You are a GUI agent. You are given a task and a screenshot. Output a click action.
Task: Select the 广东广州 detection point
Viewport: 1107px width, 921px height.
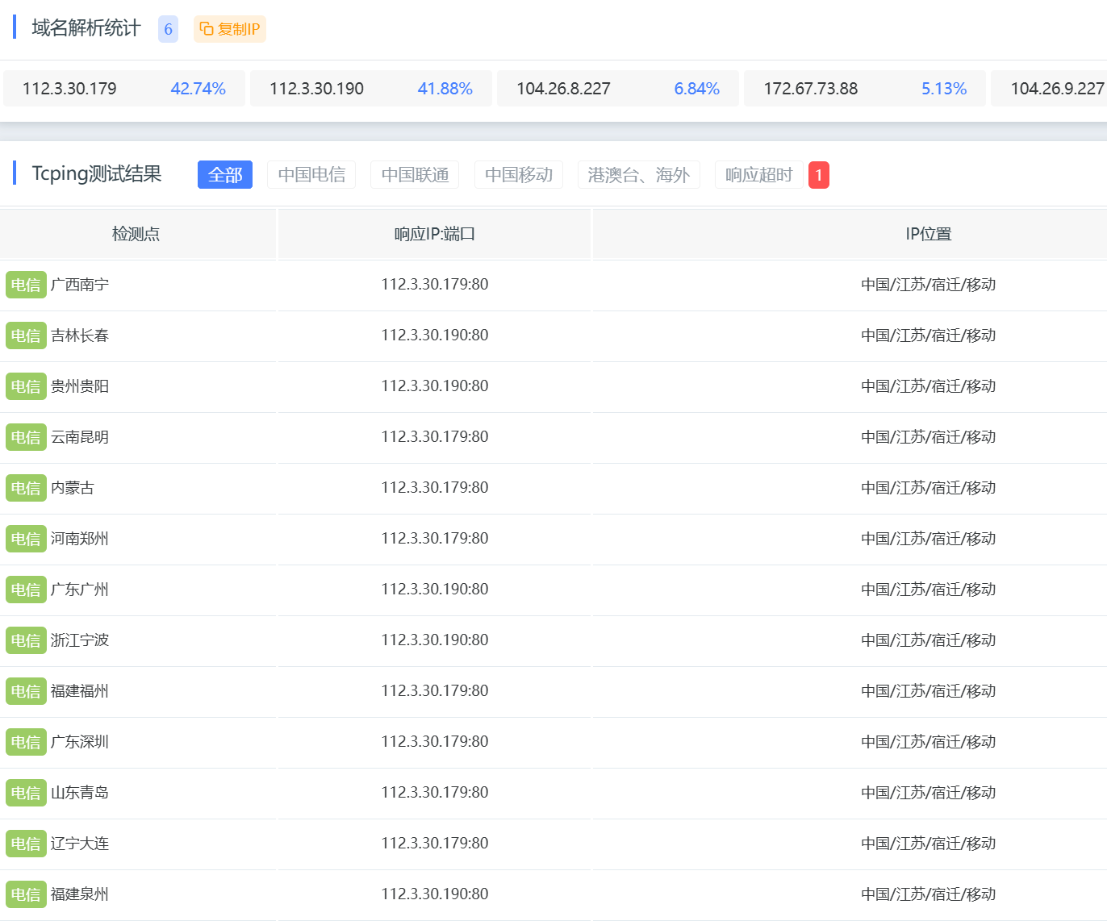tap(80, 590)
